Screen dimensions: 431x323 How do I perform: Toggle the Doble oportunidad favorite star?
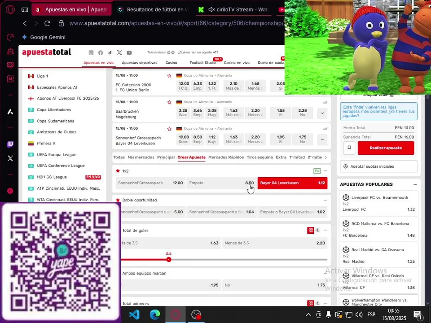[x=118, y=200]
